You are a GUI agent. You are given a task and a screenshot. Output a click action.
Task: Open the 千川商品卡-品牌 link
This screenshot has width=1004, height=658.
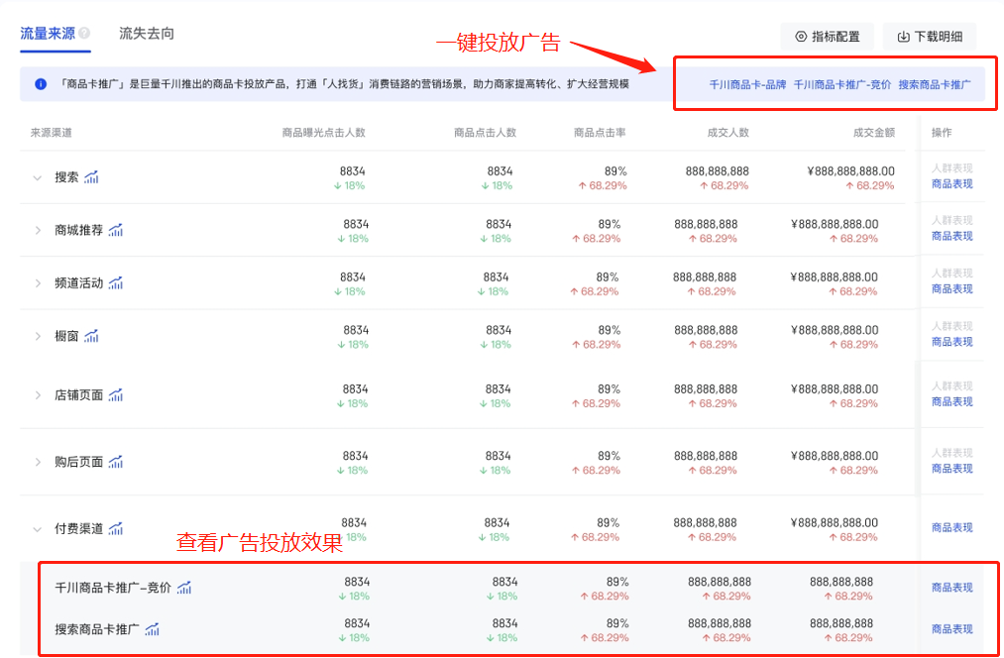click(x=747, y=84)
